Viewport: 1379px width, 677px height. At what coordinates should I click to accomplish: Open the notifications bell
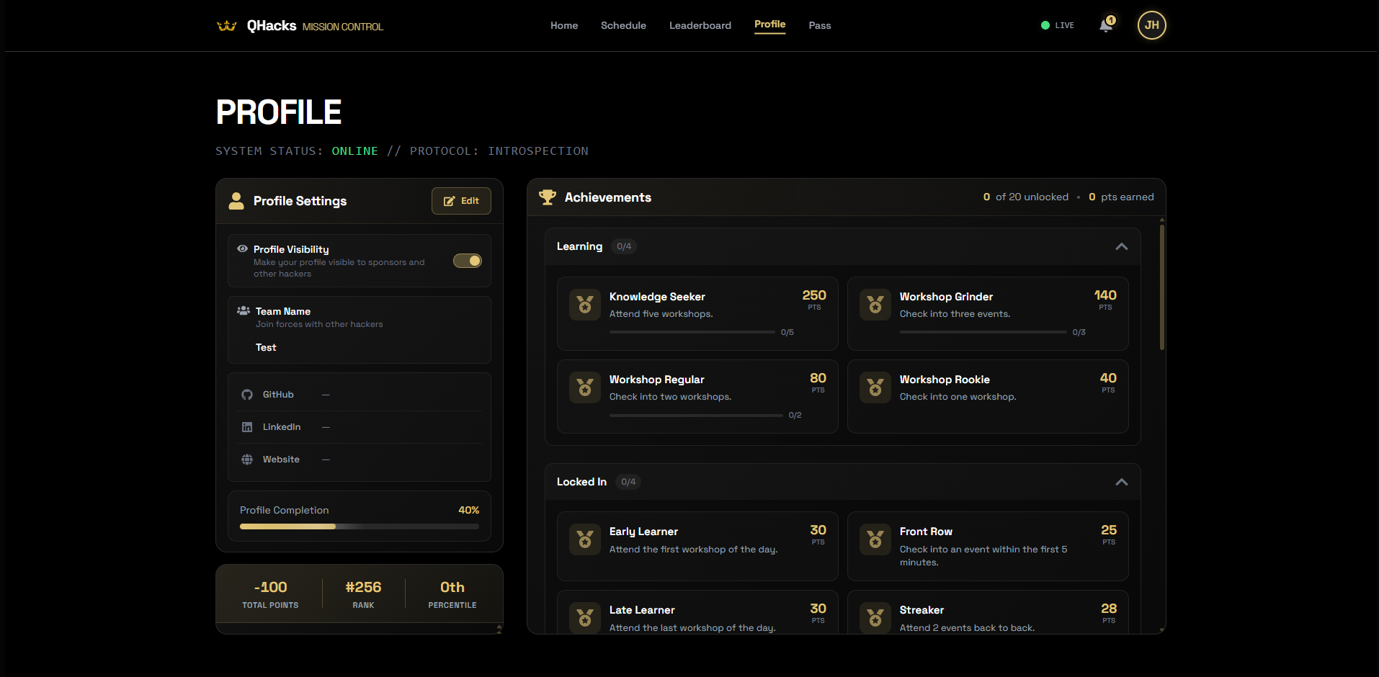pyautogui.click(x=1105, y=26)
